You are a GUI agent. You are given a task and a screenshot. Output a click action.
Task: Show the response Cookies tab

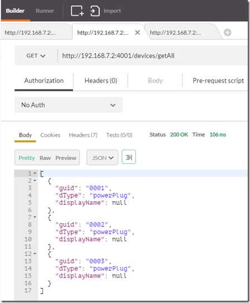(x=50, y=134)
